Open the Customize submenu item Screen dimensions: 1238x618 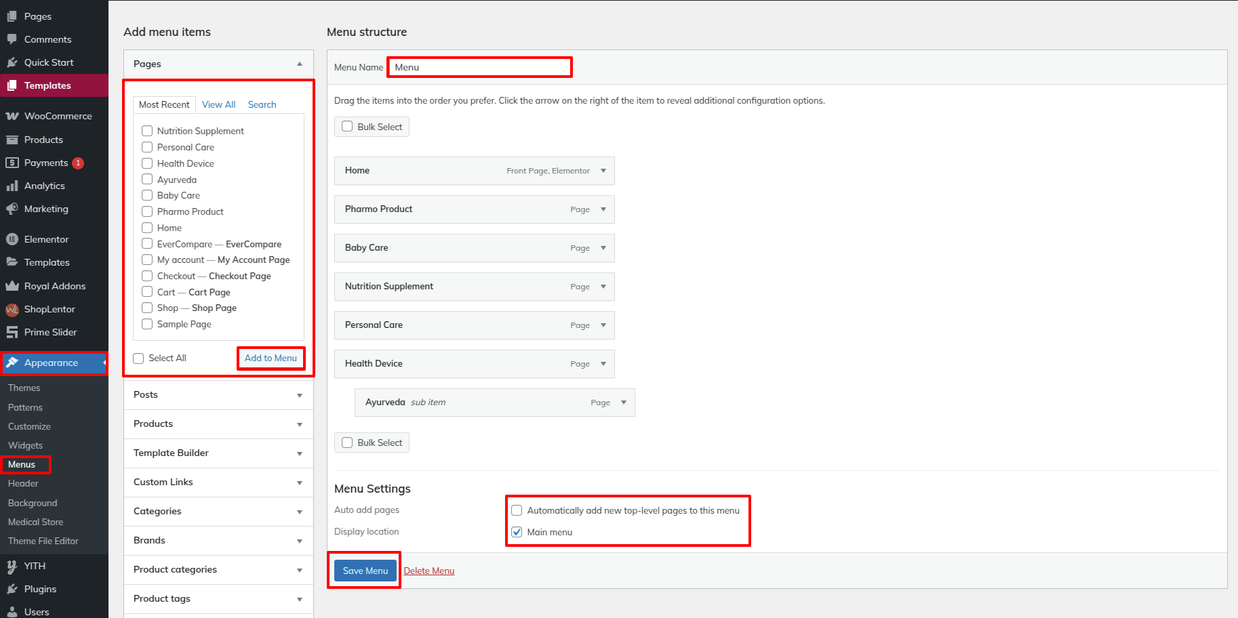pos(29,426)
